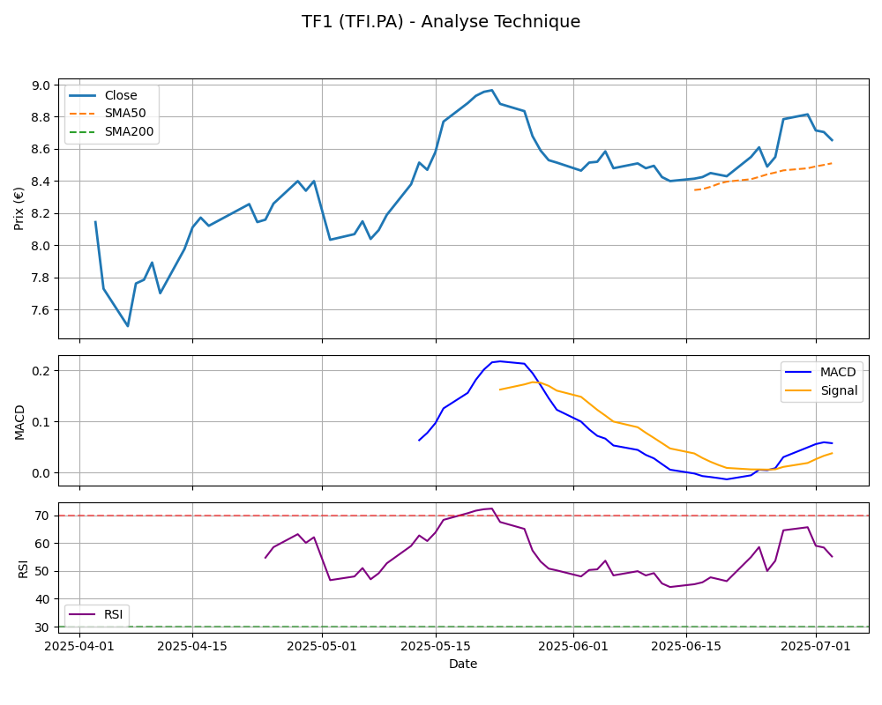Image resolution: width=882 pixels, height=705 pixels.
Task: Select the "Close" legend label
Action: tap(121, 95)
